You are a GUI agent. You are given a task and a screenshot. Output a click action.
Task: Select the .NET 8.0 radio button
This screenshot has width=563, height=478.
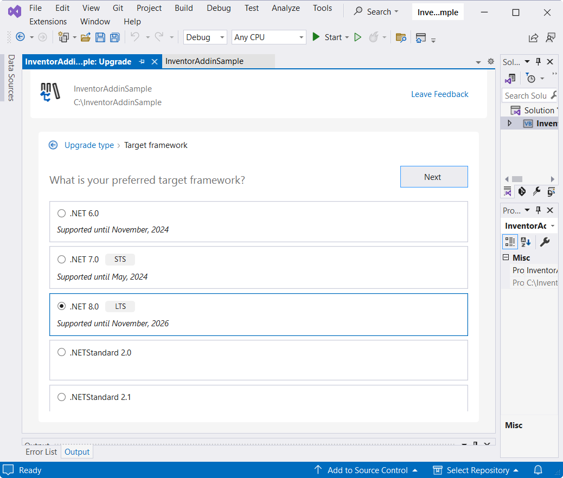pos(61,306)
